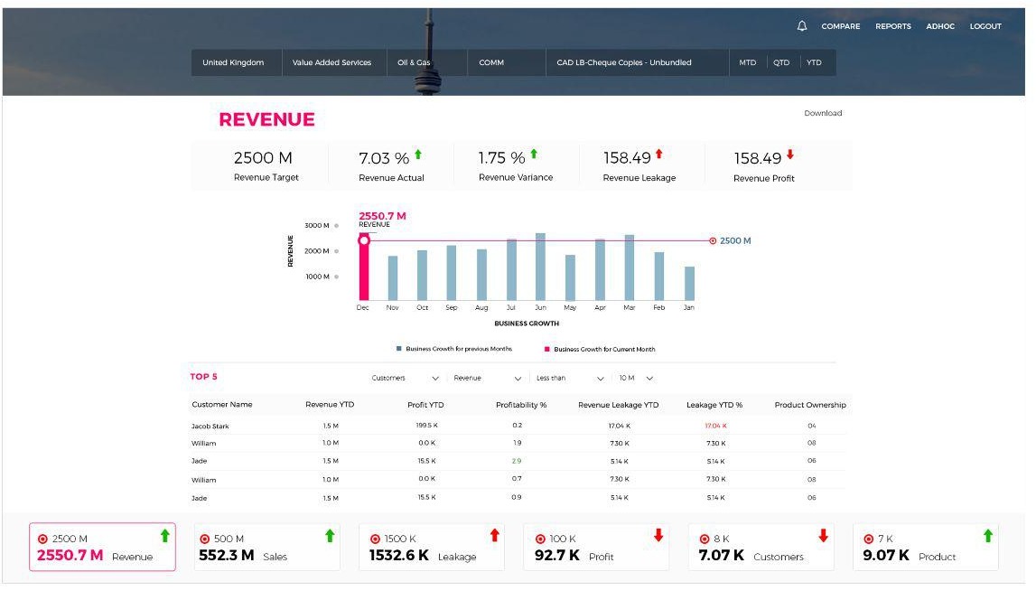
Task: Open the United Kingdom country filter
Action: pyautogui.click(x=237, y=62)
